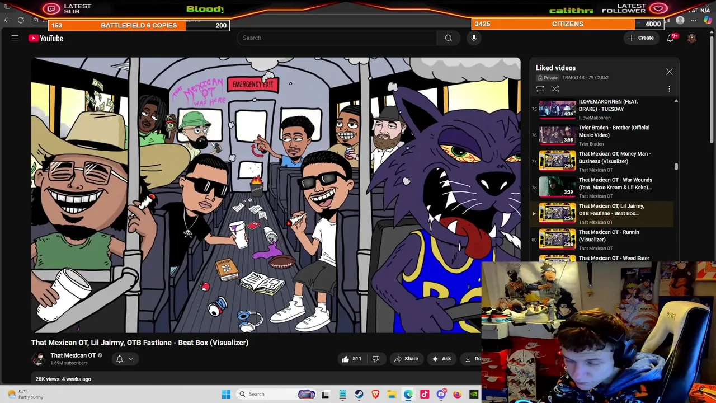Click the 1.69M subscribers text
Viewport: 716px width, 403px height.
point(69,363)
